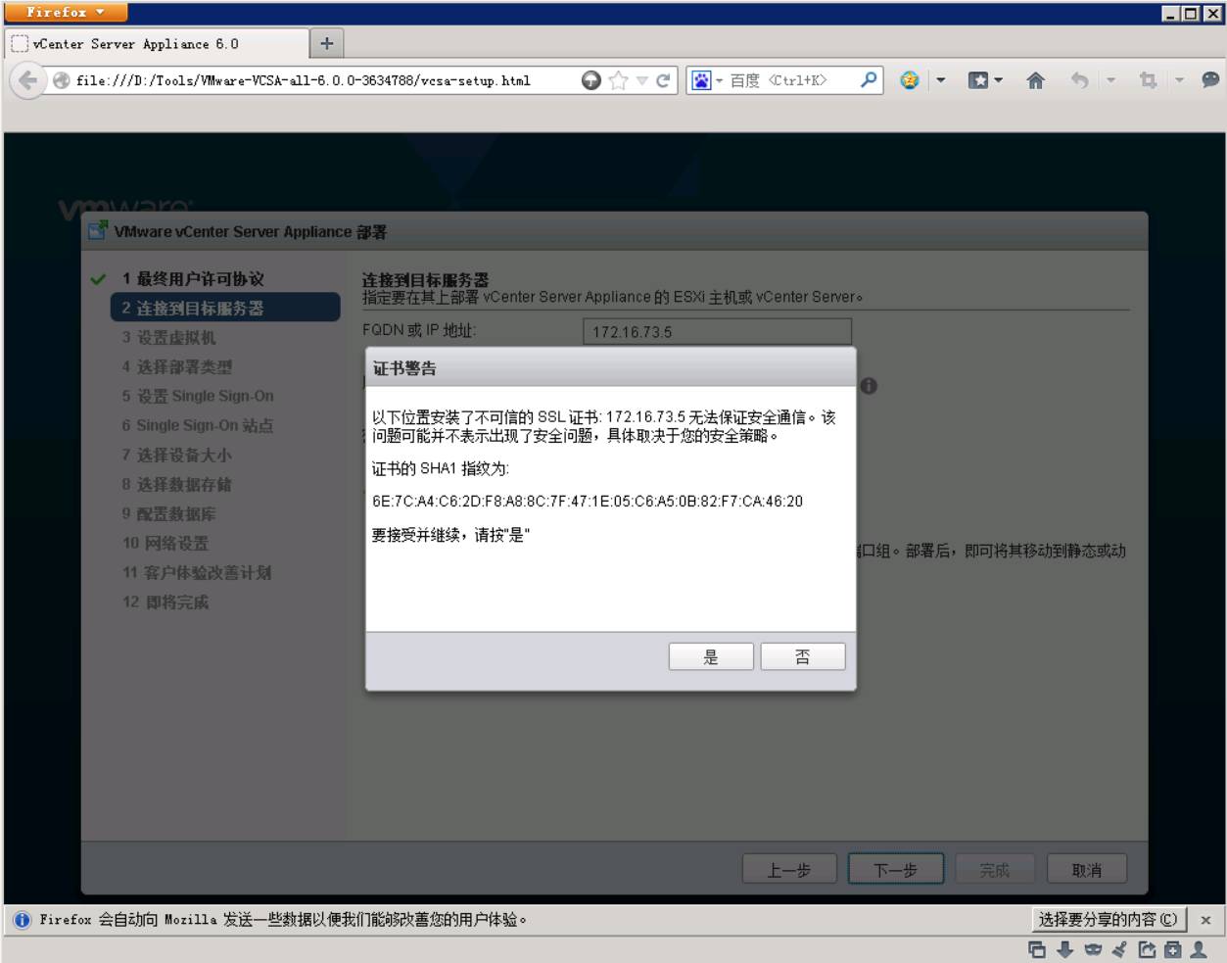Click the magnifier search icon
This screenshot has height=963, width=1227.
tap(868, 80)
